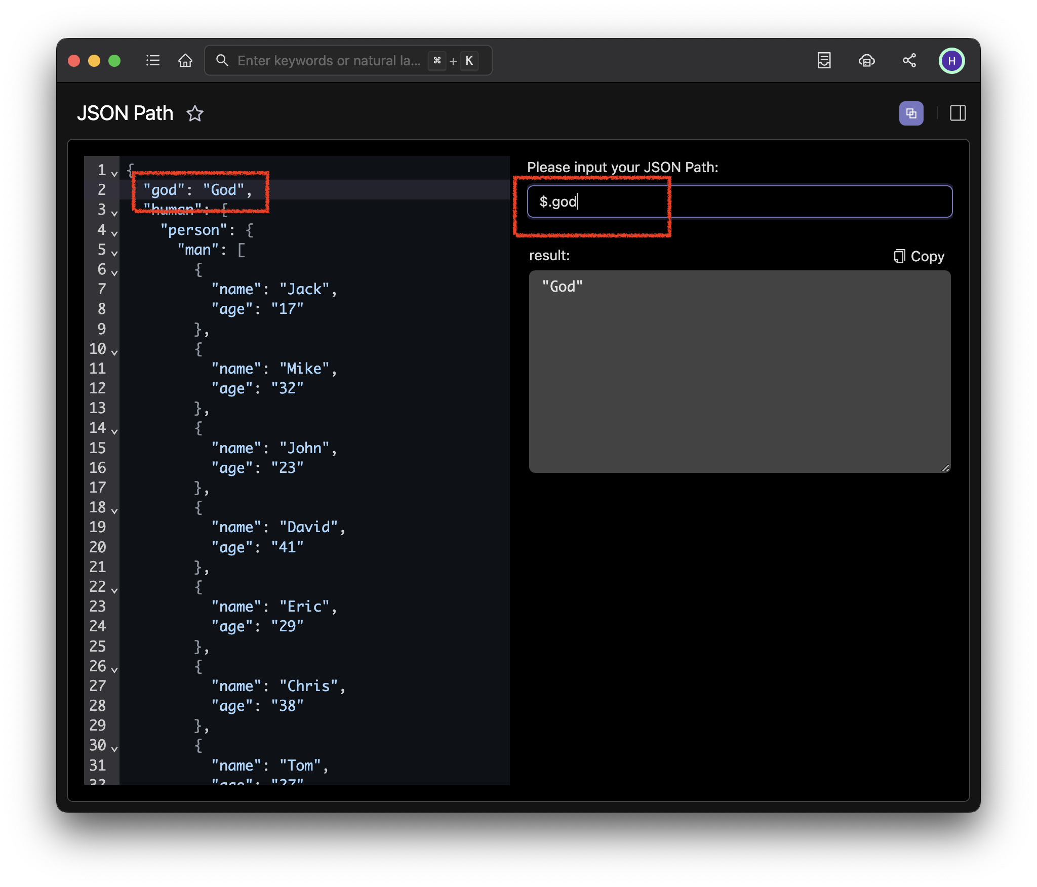Click the share icon
Image resolution: width=1037 pixels, height=887 pixels.
click(909, 61)
